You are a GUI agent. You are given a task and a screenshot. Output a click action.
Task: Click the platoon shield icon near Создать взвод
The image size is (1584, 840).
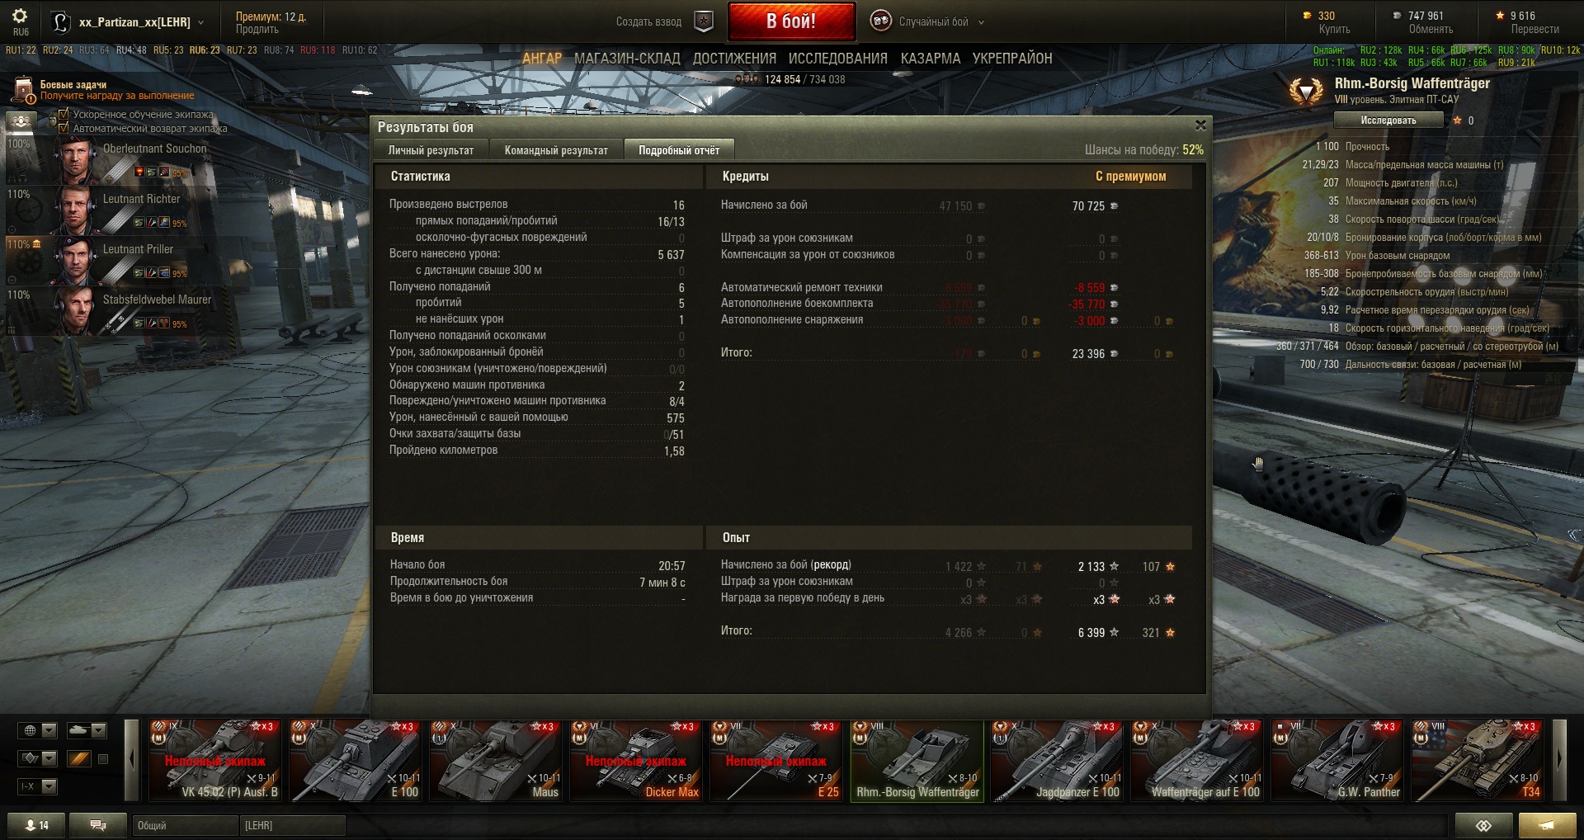[704, 22]
